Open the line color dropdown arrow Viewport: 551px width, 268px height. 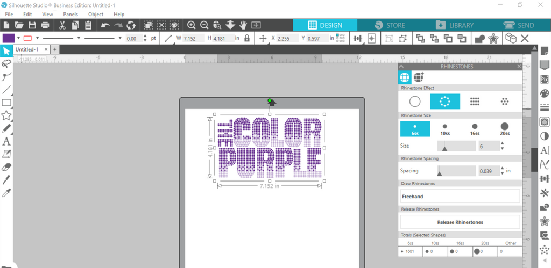pyautogui.click(x=37, y=38)
